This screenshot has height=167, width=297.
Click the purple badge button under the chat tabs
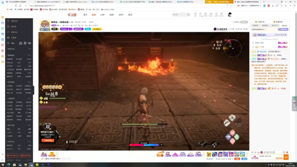(x=283, y=29)
